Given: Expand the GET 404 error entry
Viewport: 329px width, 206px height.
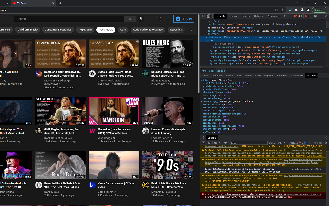Looking at the screenshot, I should [206, 194].
